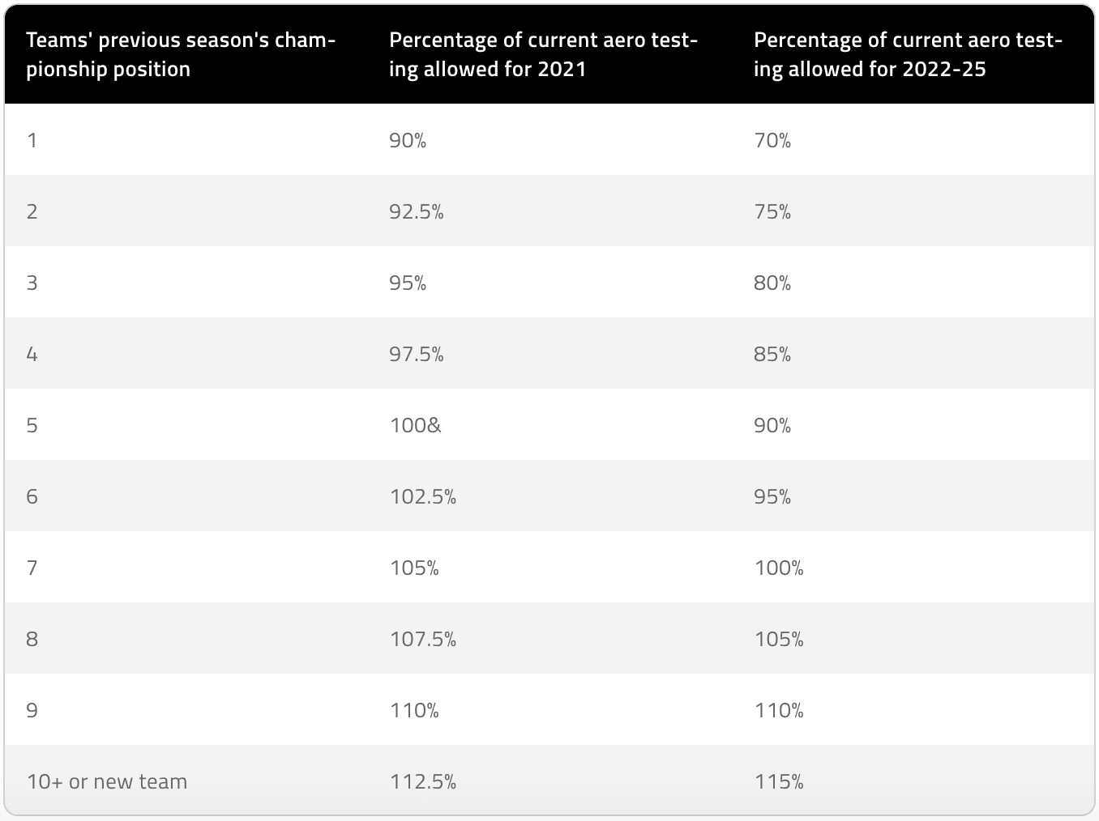Select championship position 8 in first column
Image resolution: width=1099 pixels, height=821 pixels.
(32, 639)
